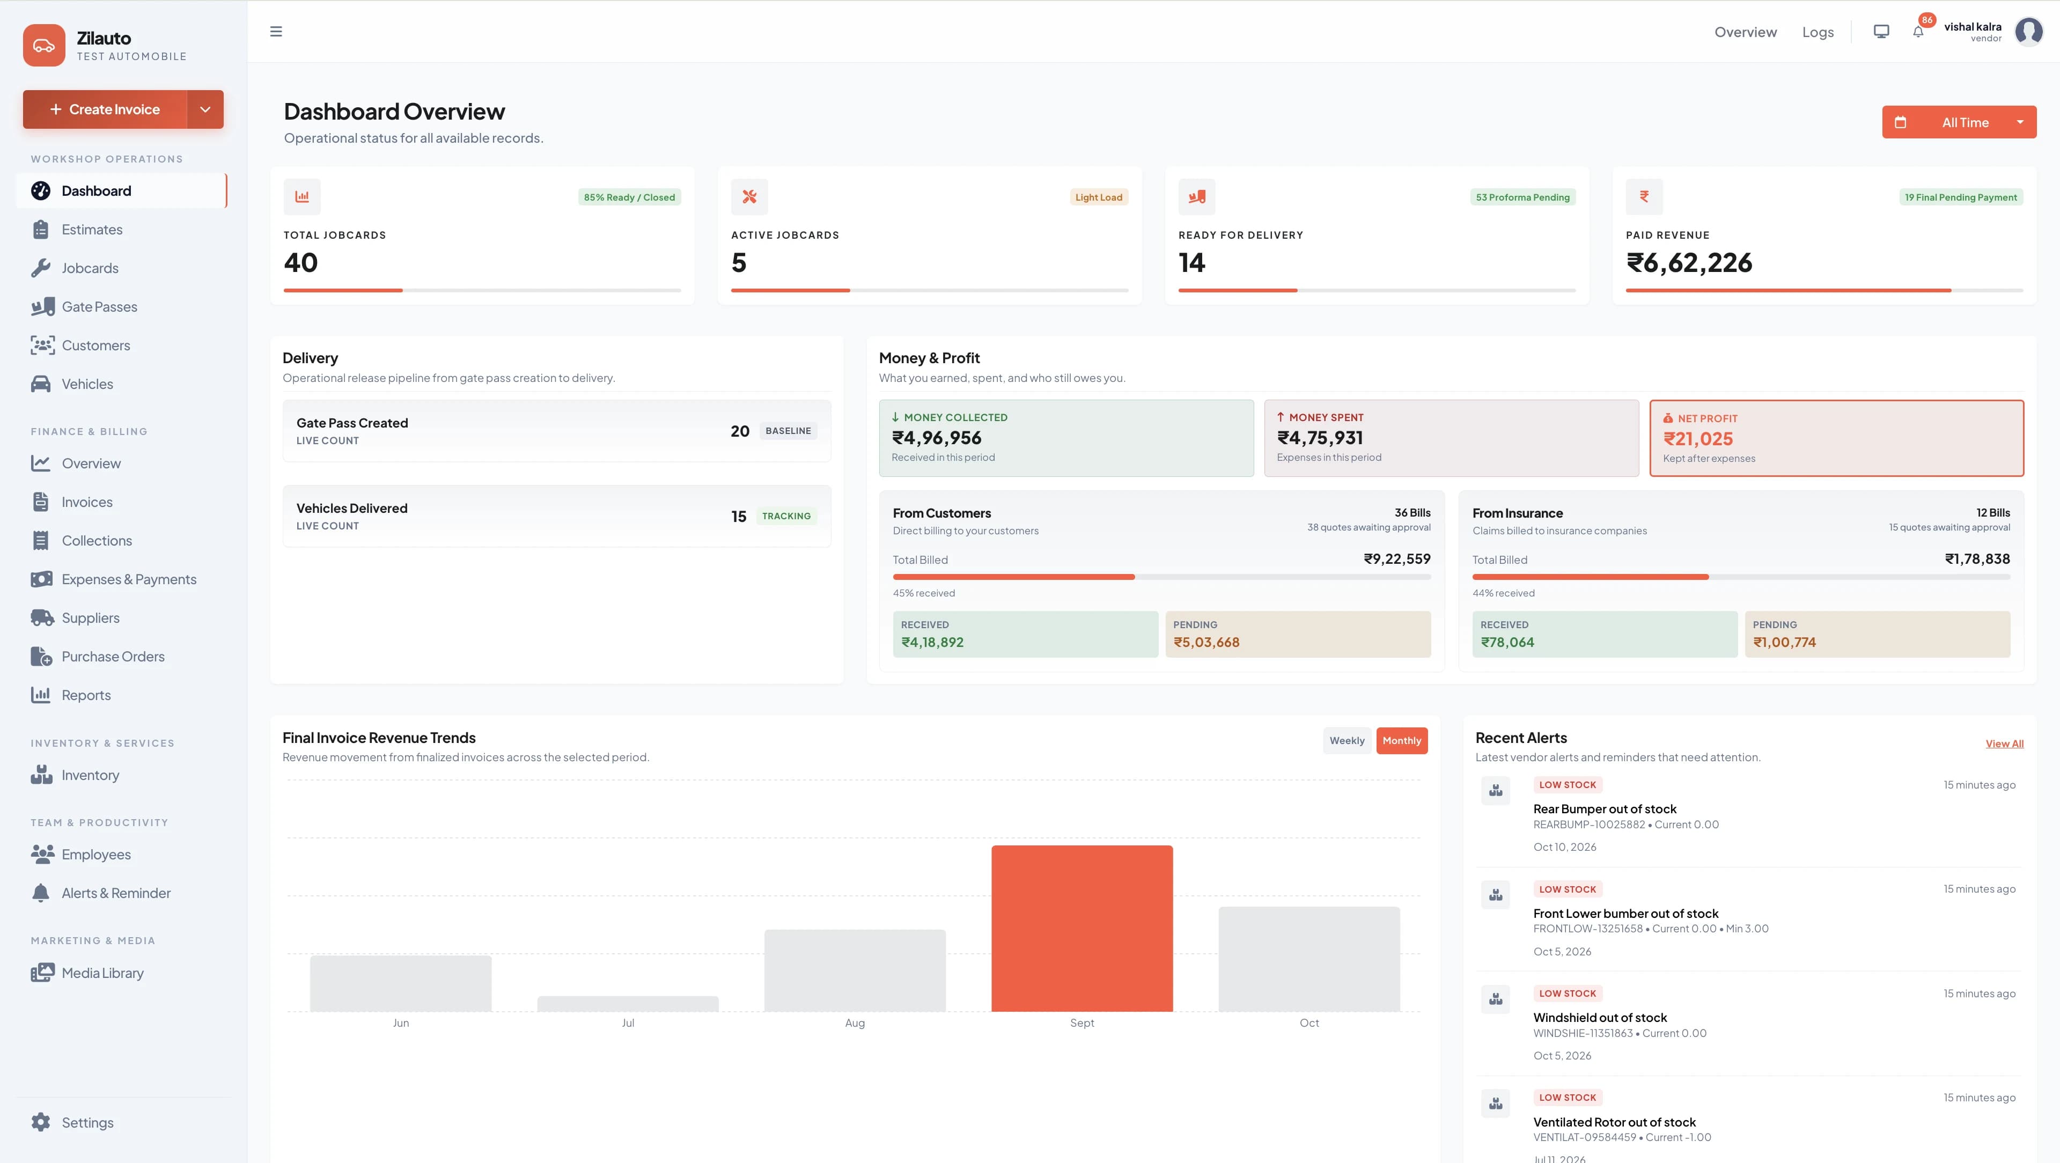Open the Customers section

pyautogui.click(x=121, y=345)
